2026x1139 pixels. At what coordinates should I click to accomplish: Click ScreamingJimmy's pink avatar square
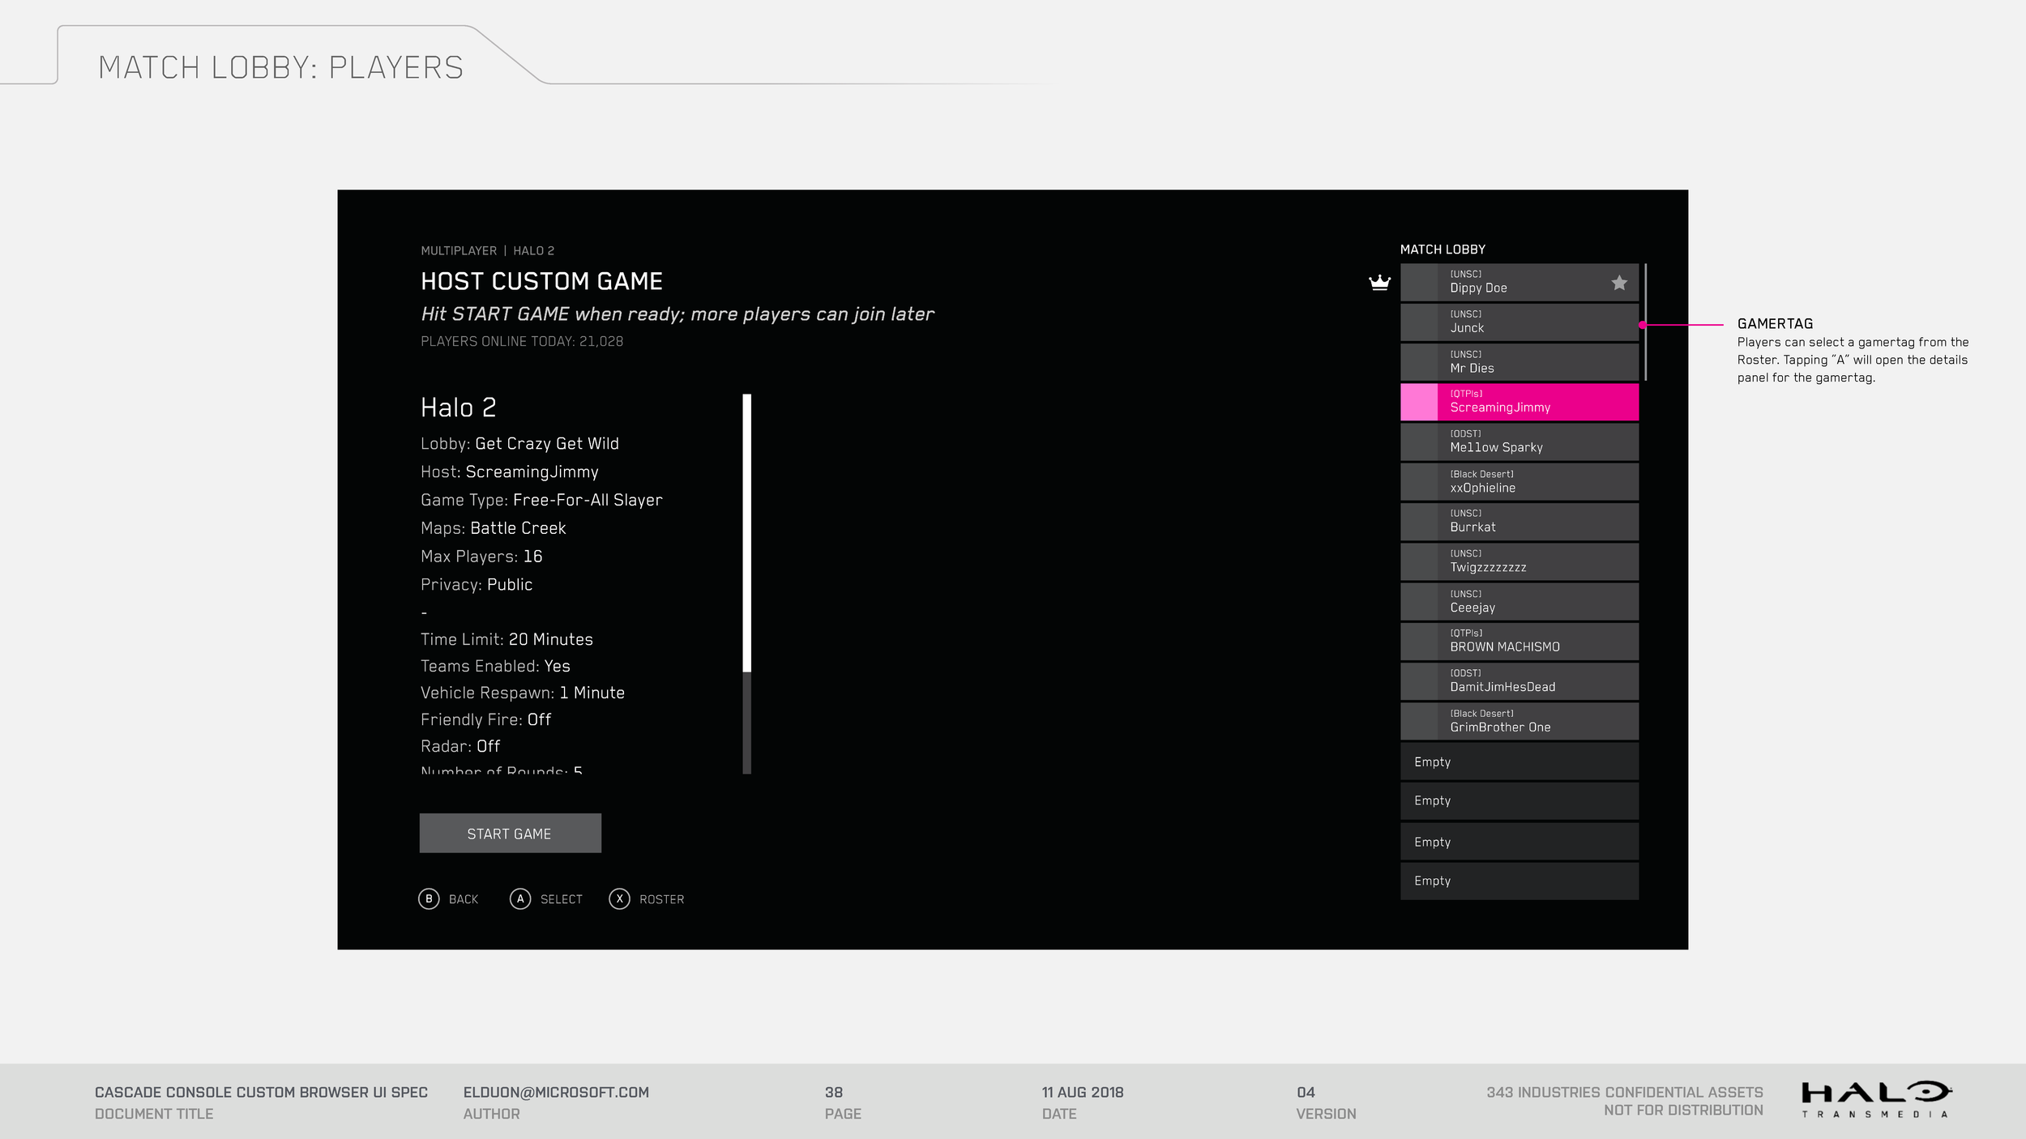[x=1419, y=403]
